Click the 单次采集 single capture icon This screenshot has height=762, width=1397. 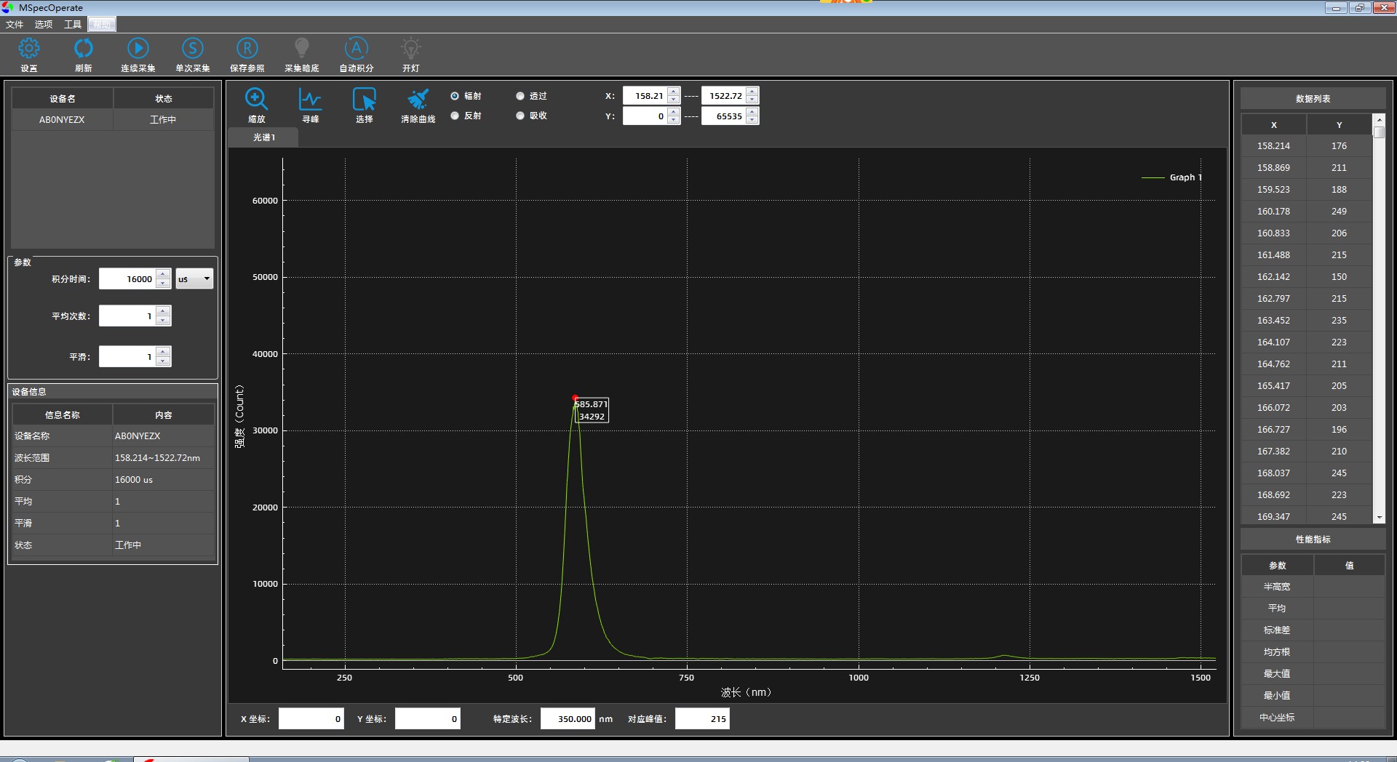193,49
